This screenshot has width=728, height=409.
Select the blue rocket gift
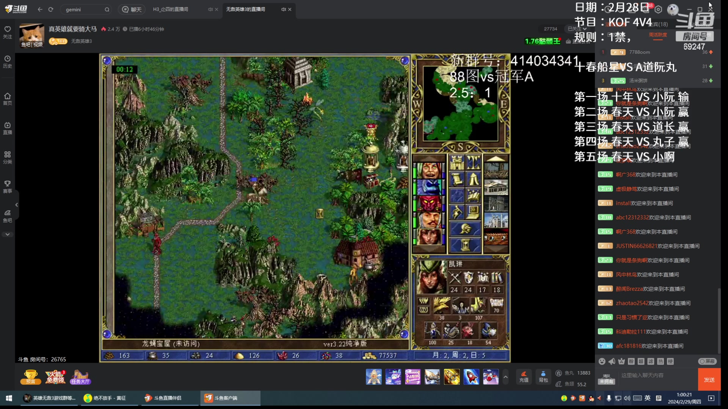click(x=471, y=377)
